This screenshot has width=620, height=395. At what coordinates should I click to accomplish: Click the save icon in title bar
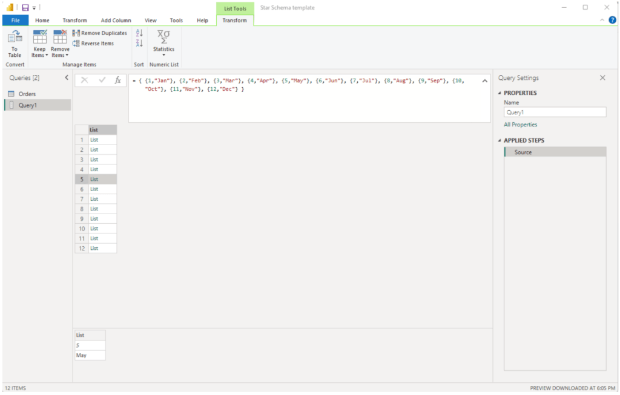click(25, 7)
